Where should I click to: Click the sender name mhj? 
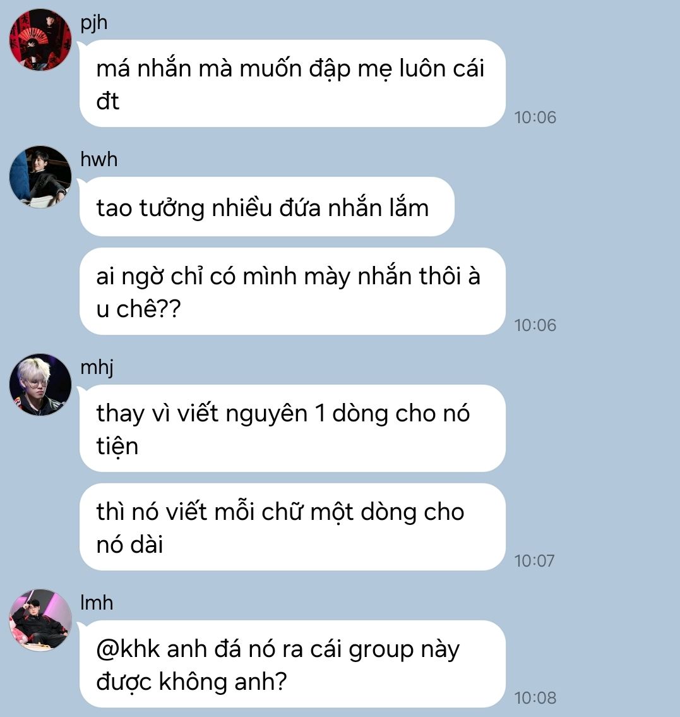97,368
